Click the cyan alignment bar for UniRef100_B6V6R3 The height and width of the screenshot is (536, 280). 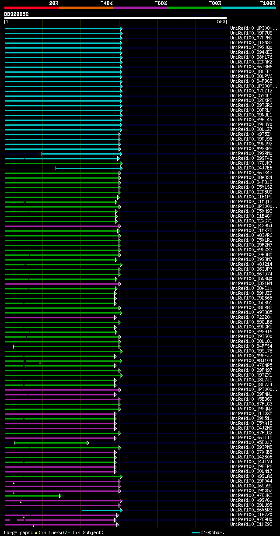pos(102,510)
